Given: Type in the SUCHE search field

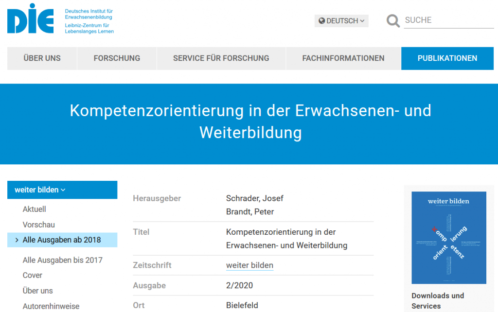Looking at the screenshot, I should (x=448, y=20).
